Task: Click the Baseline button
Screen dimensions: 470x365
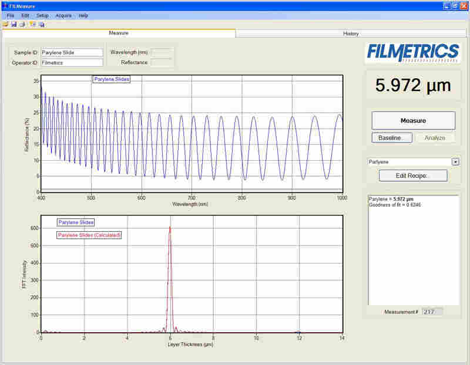Action: tap(391, 138)
